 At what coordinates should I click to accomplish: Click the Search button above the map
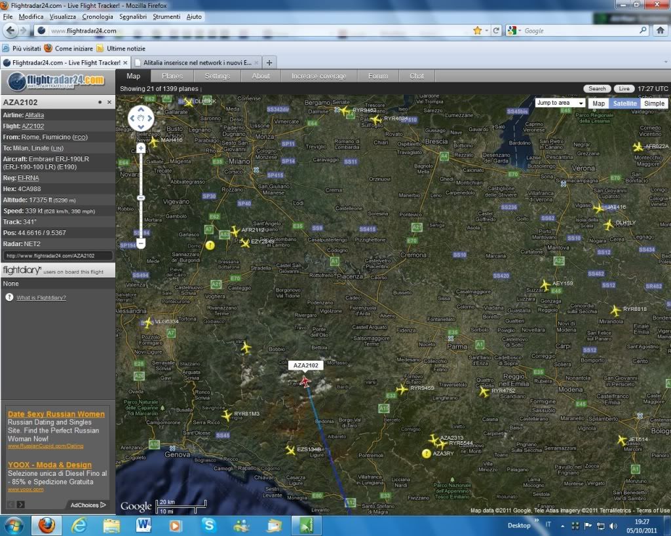[597, 88]
